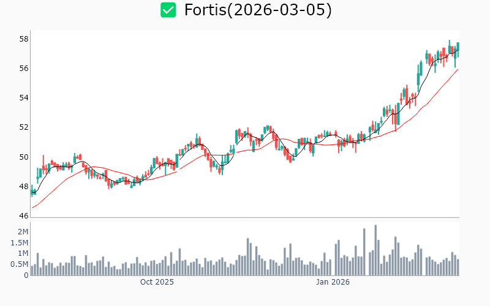Screen dimensions: 490x306
Task: Select the tallest volume bar in the chart
Action: click(375, 250)
